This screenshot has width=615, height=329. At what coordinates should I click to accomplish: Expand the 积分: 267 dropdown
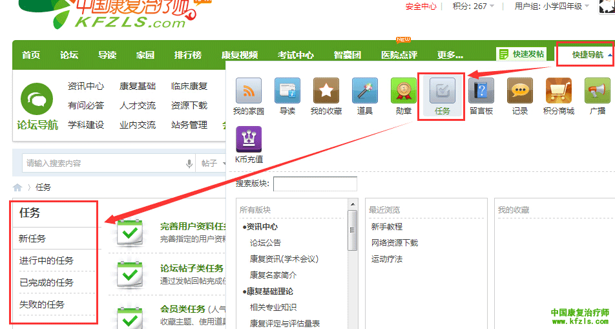coord(474,6)
